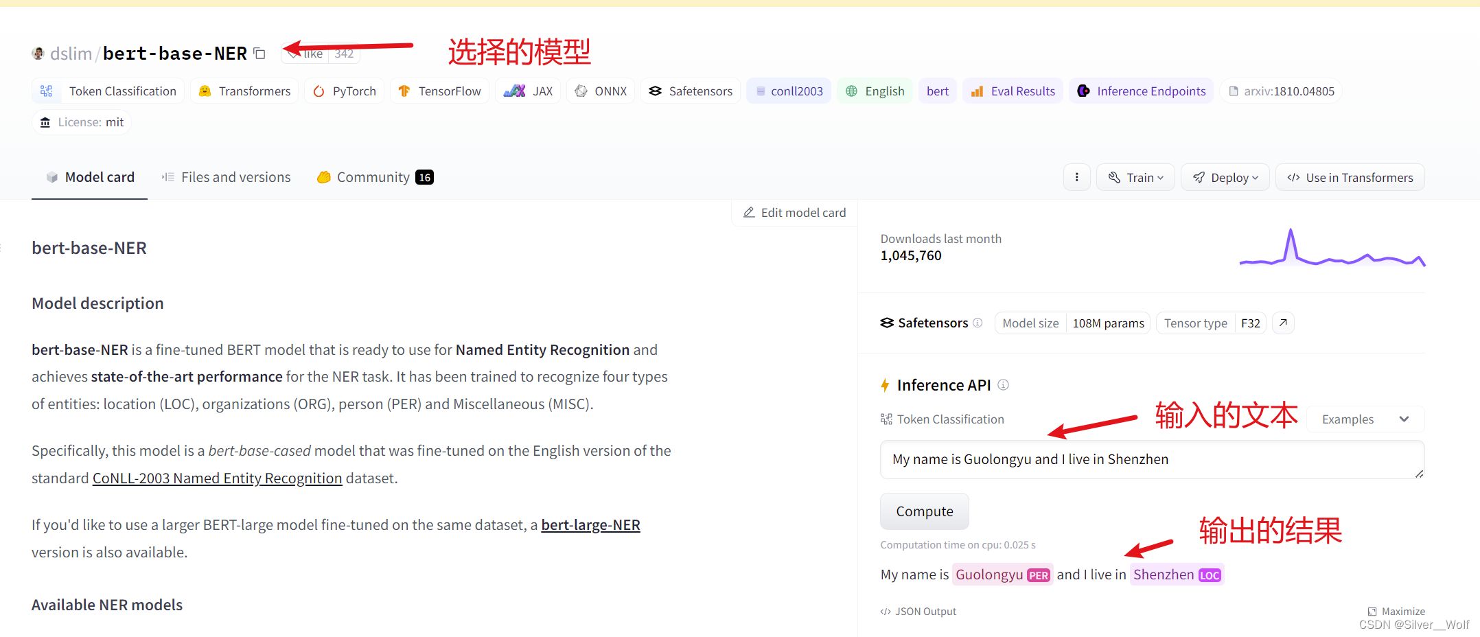Screen dimensions: 1480x637
Task: Select the PyTorch tag
Action: pos(345,91)
